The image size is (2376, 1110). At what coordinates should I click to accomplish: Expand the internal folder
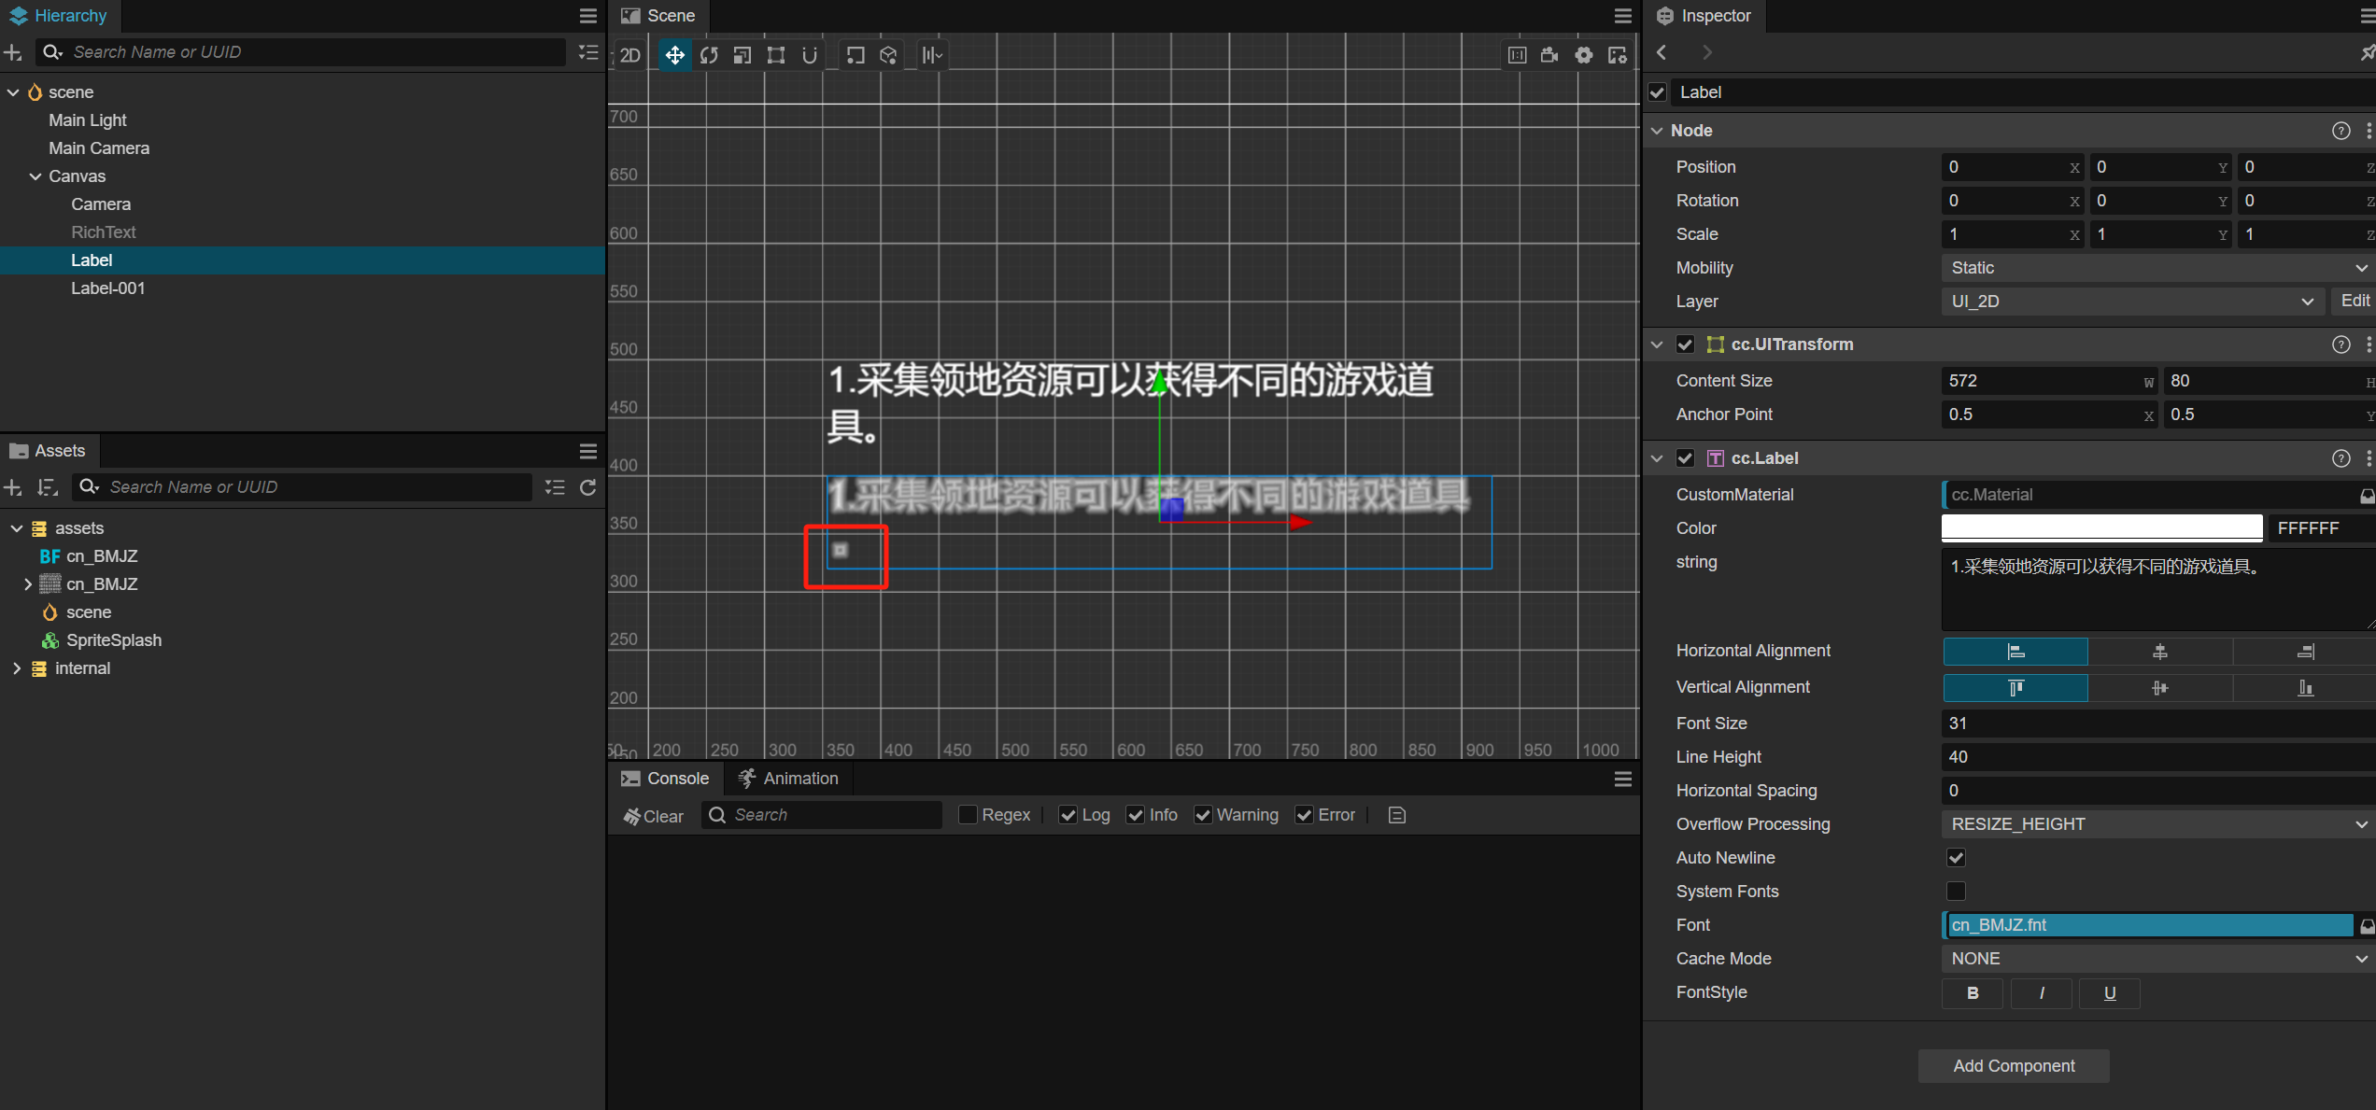pos(17,668)
